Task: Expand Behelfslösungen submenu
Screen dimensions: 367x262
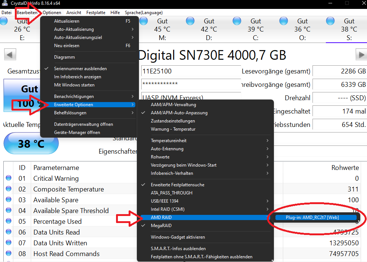Action: (x=90, y=113)
